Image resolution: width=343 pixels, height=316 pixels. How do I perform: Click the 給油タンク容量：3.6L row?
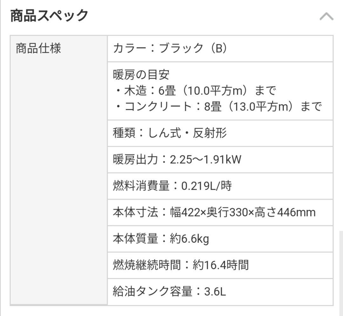(x=169, y=291)
